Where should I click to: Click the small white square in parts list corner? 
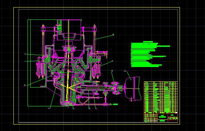click(176, 113)
